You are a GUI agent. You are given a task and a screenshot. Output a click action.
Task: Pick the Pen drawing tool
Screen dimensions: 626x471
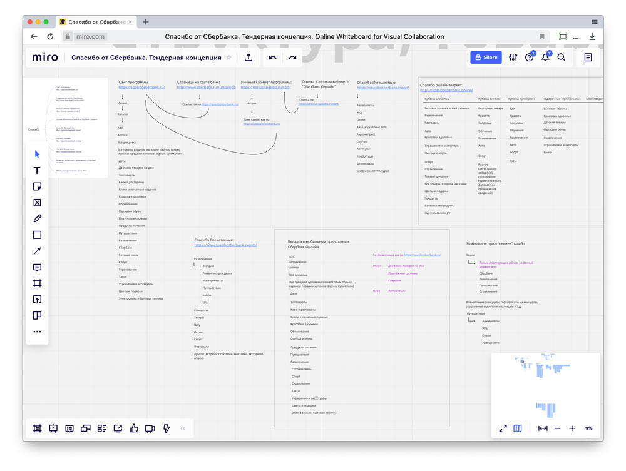(x=37, y=218)
